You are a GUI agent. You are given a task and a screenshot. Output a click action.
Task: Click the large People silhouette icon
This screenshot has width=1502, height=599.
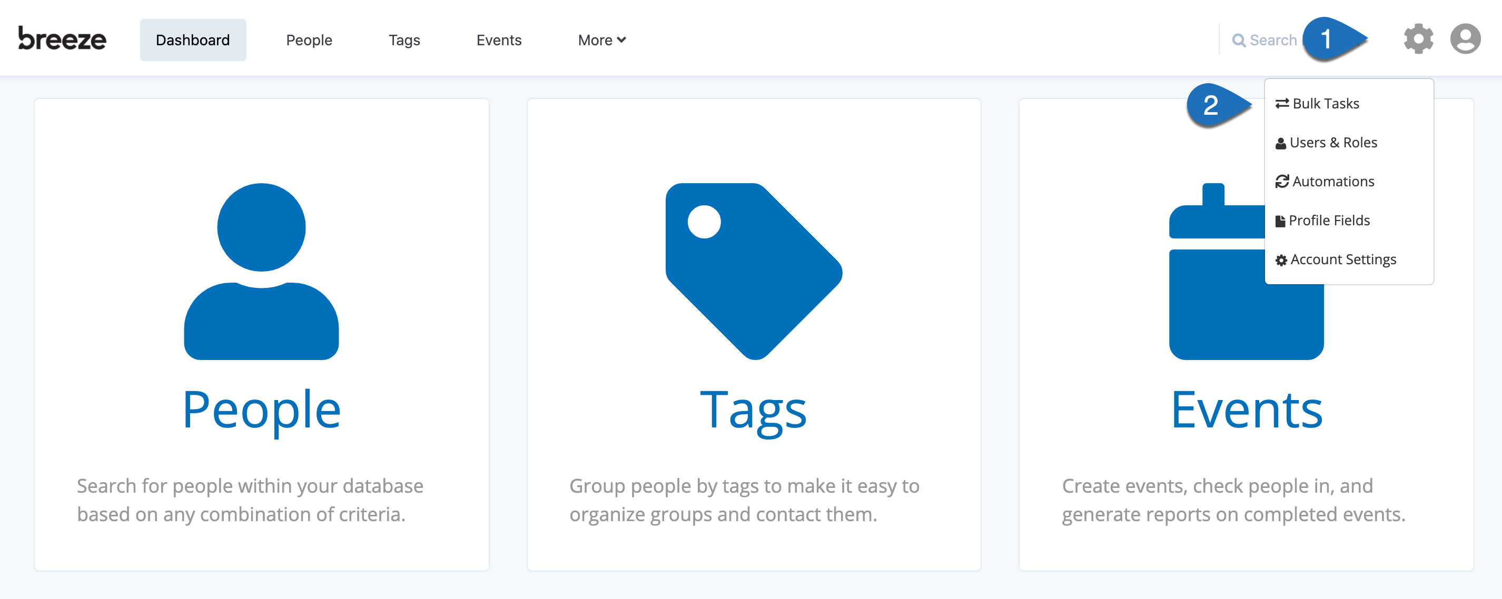point(261,271)
